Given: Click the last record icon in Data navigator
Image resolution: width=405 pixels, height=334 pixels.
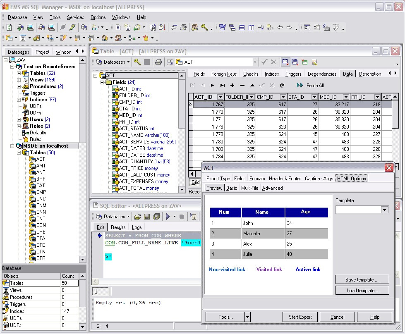Looking at the screenshot, I should 223,86.
